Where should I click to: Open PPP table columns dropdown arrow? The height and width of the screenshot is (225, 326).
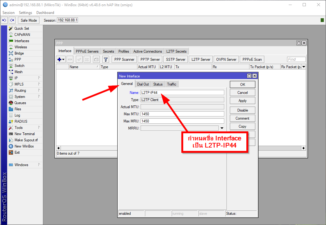(x=304, y=67)
